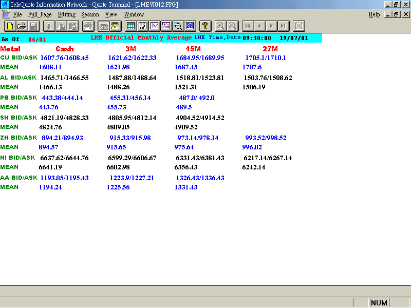Screen dimensions: 411x308
Task: Click NI 27M mean 6242.14
Action: point(254,167)
